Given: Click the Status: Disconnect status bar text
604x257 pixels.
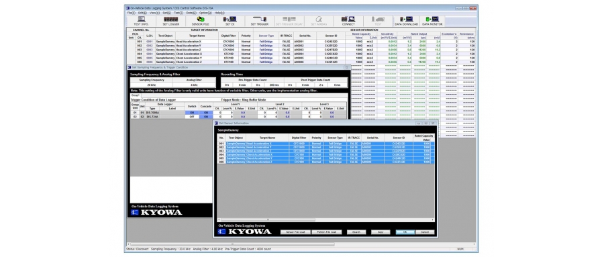Looking at the screenshot, I should tap(138, 249).
